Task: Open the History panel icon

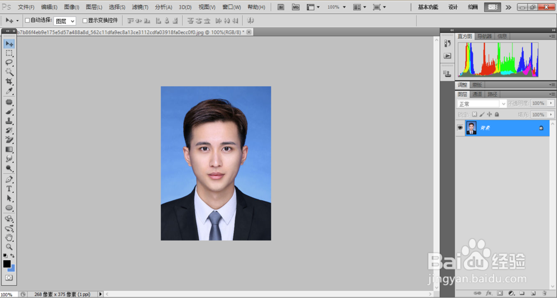Action: (x=447, y=43)
